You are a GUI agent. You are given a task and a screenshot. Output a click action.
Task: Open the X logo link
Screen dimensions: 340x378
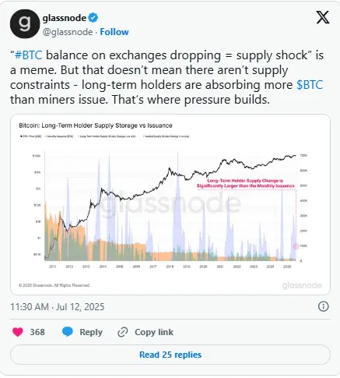coord(323,17)
